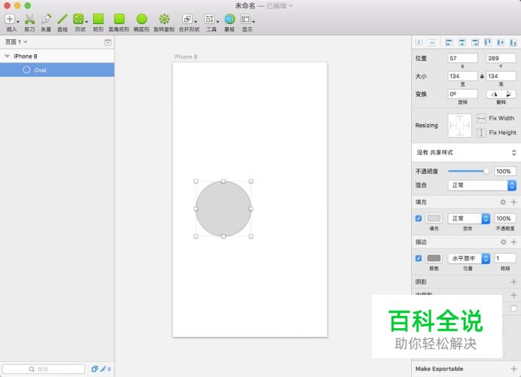Click the iPhone 8 artboard title on canvas
Screen dimensions: 521x377
coord(186,56)
